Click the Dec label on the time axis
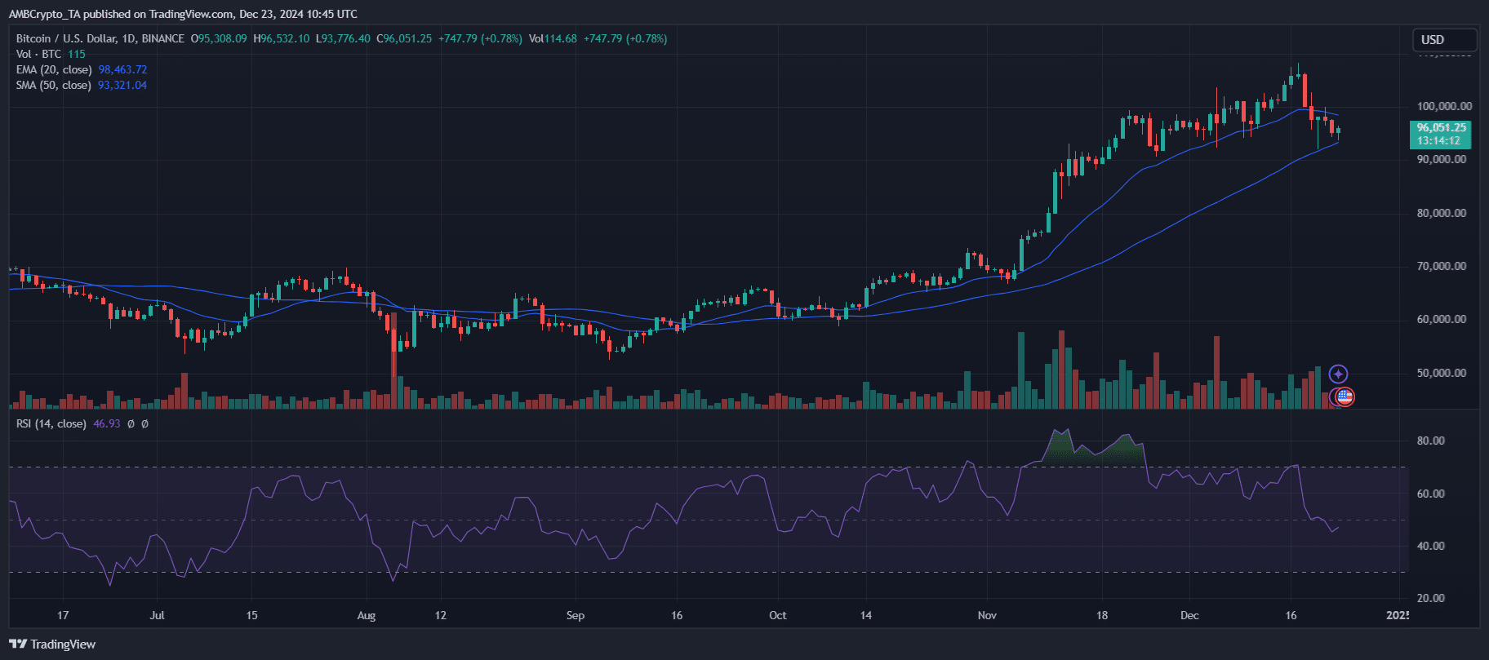Viewport: 1489px width, 660px height. click(x=1189, y=615)
